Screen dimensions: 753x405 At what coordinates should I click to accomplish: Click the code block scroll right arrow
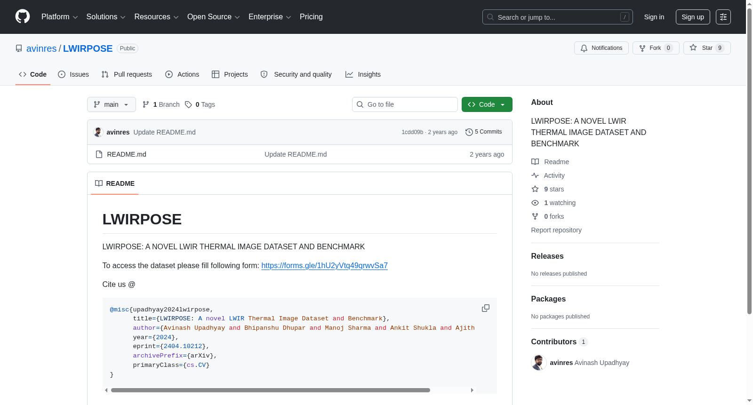(x=472, y=390)
